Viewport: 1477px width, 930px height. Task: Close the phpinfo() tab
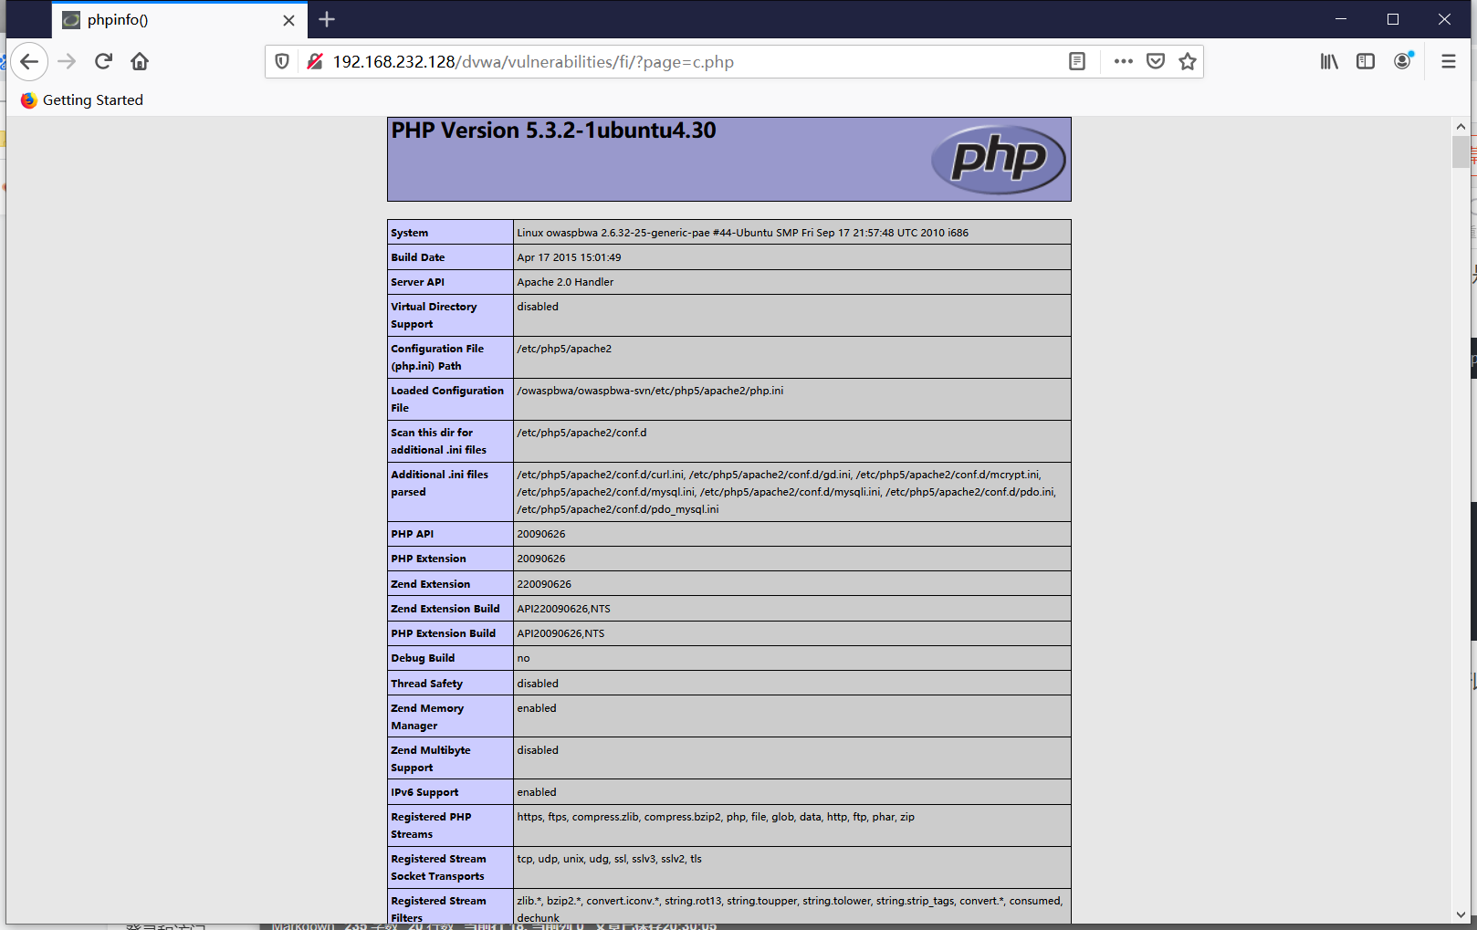288,20
